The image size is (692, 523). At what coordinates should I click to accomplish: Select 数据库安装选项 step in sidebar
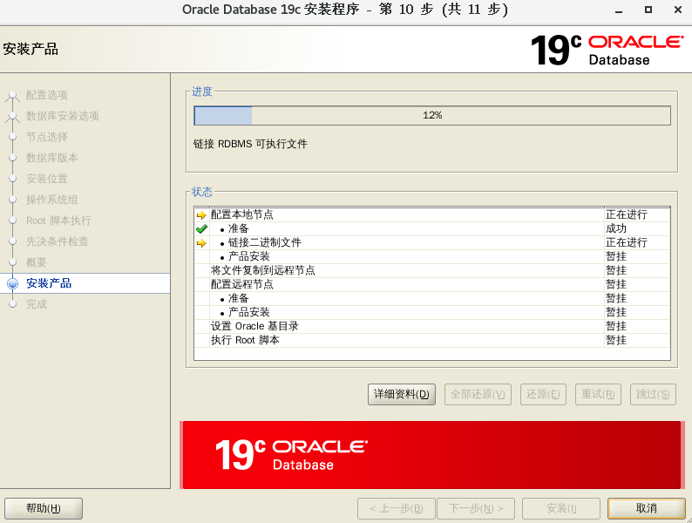63,116
